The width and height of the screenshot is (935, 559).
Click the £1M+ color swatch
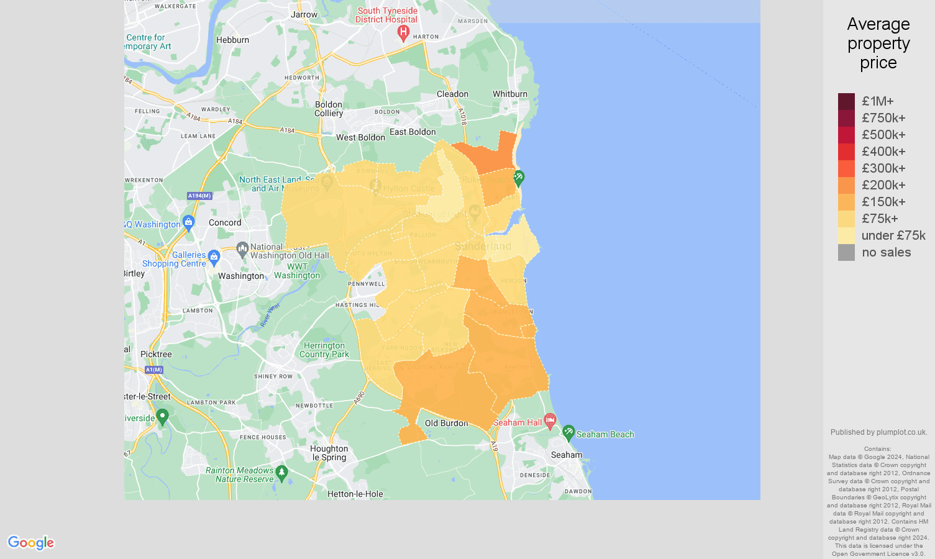pos(846,101)
